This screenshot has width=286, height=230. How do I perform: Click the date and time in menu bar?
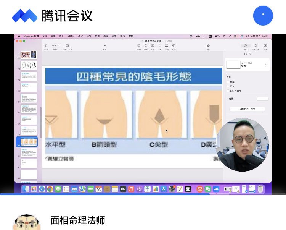[x=257, y=36]
